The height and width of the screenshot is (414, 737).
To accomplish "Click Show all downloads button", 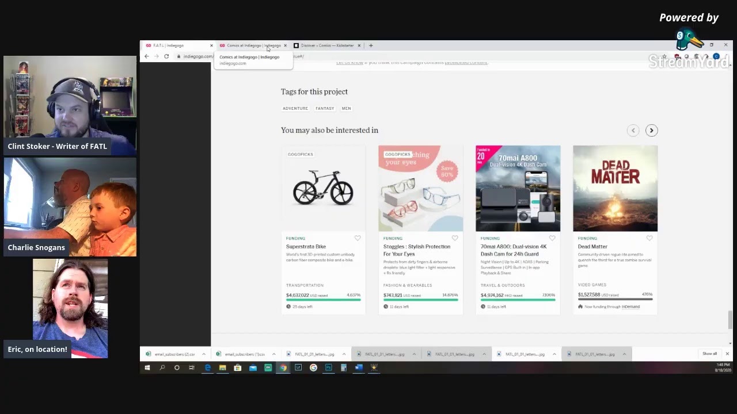I will click(x=709, y=354).
